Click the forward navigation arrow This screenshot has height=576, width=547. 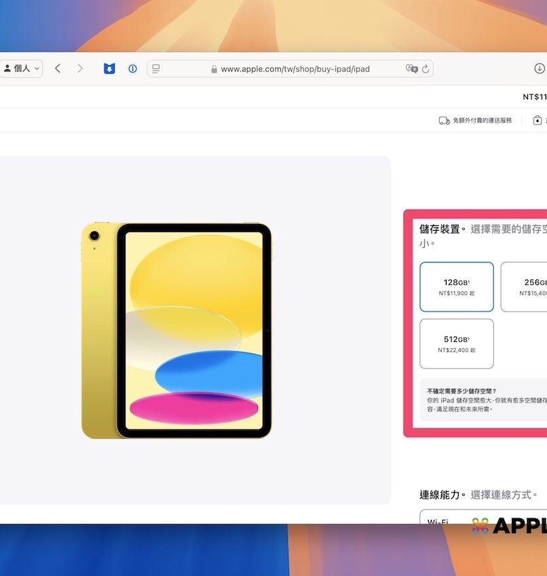point(80,69)
